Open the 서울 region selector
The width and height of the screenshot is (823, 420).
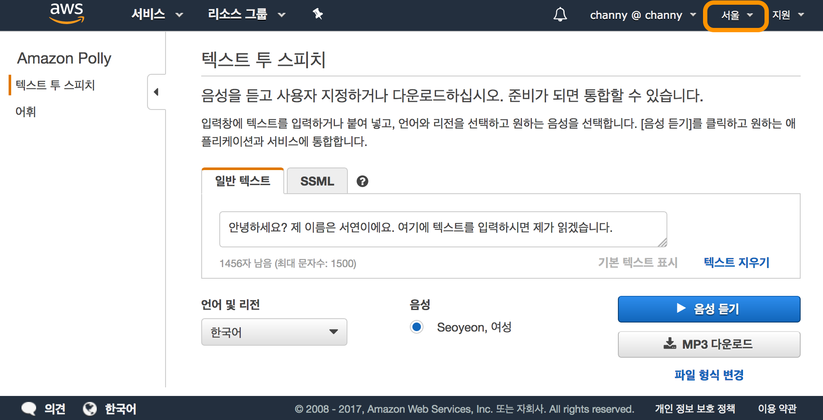(x=737, y=15)
